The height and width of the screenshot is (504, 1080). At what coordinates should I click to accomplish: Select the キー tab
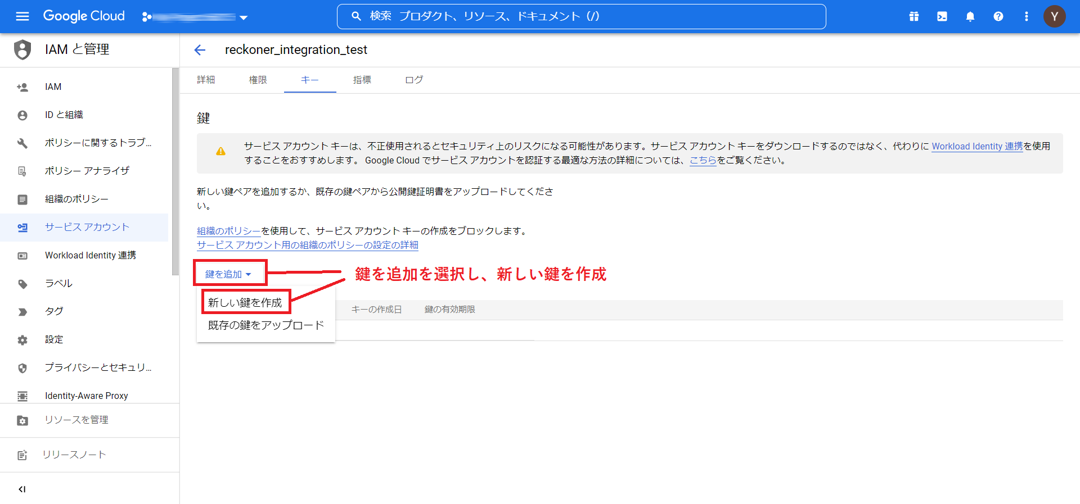click(x=310, y=80)
